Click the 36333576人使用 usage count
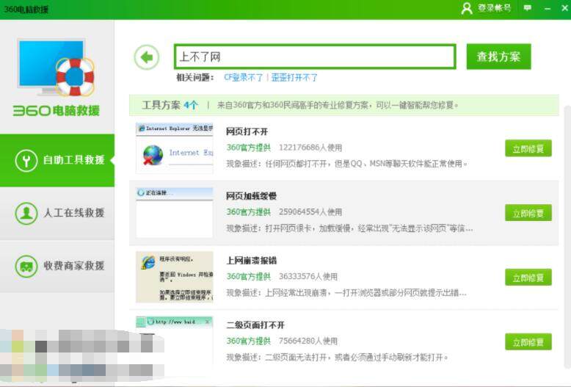 (x=308, y=277)
